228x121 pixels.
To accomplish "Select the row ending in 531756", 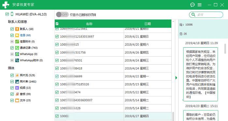I will coord(113,52).
